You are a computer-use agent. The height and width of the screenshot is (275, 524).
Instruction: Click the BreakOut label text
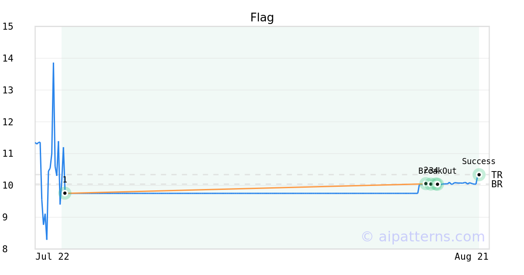coord(438,171)
